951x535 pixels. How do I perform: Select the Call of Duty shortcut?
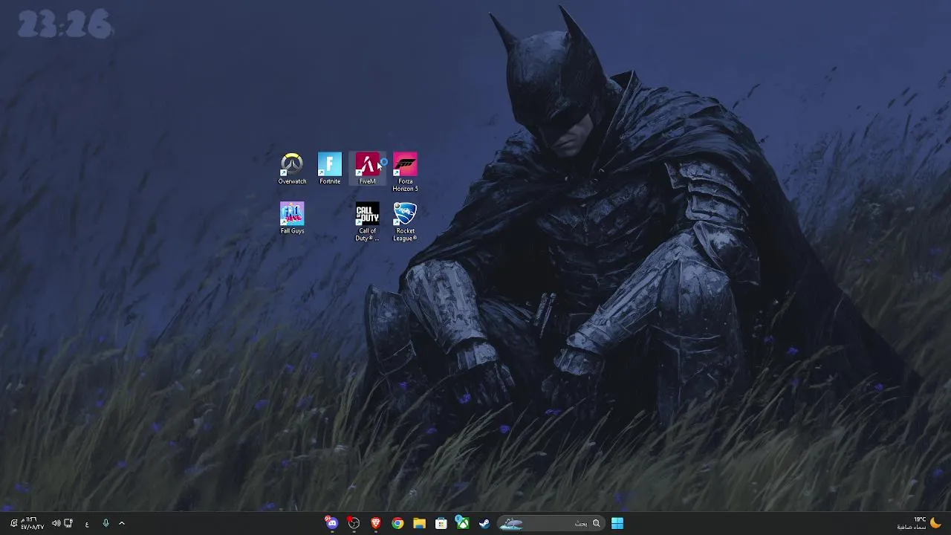367,221
